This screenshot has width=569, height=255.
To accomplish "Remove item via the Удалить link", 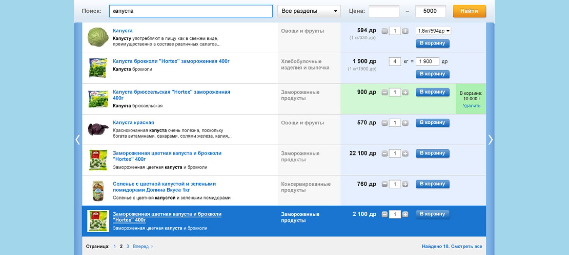I will (x=471, y=106).
